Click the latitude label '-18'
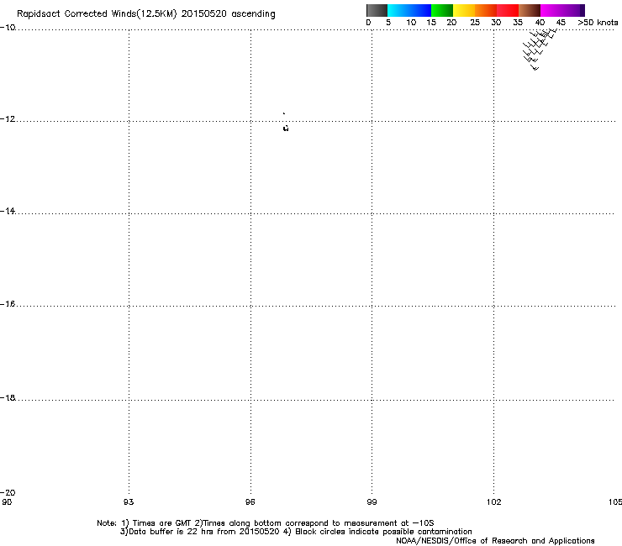 8,397
